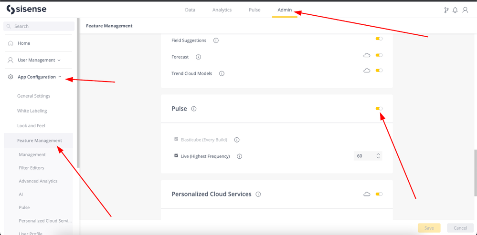Open the user profile icon in header
The width and height of the screenshot is (477, 235).
(x=465, y=10)
